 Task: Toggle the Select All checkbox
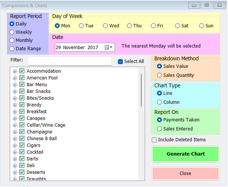click(x=120, y=61)
